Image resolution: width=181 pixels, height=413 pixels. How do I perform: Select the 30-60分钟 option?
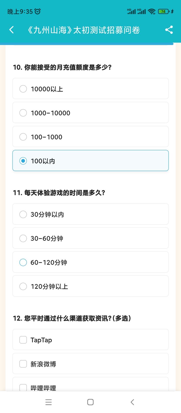coord(23,238)
